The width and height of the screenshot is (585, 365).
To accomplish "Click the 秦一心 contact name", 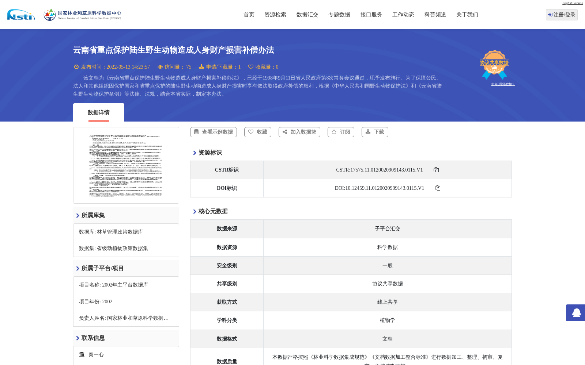I will point(96,354).
